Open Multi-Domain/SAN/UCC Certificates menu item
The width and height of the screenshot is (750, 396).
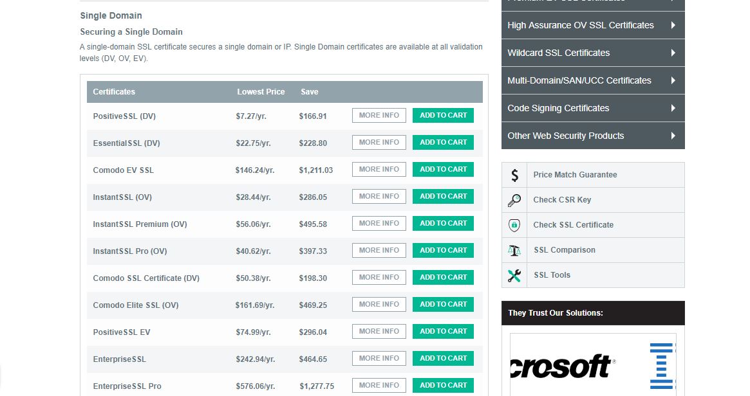point(593,81)
